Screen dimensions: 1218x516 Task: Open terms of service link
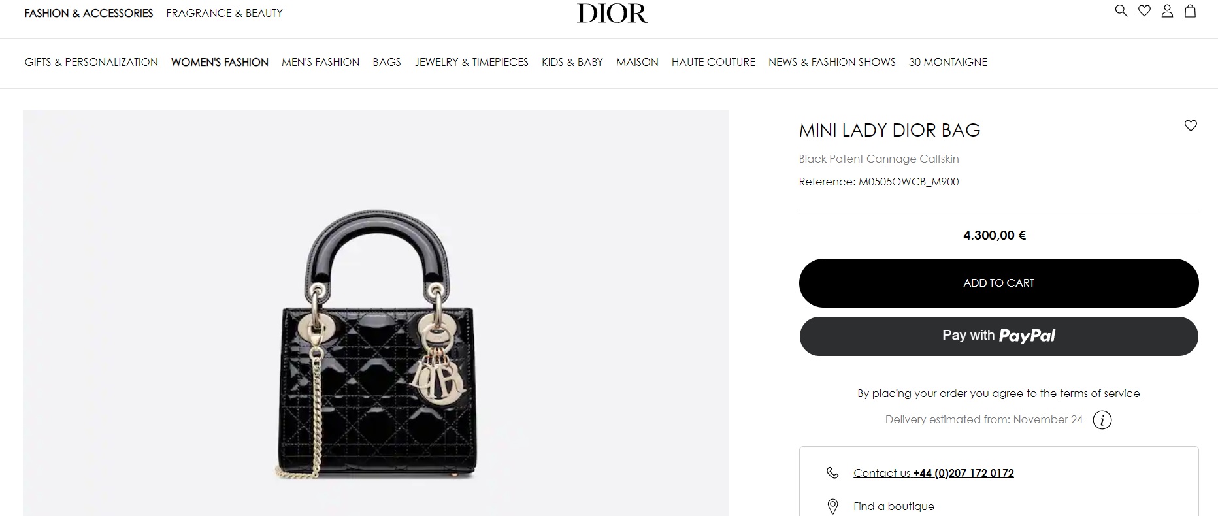coord(1100,393)
